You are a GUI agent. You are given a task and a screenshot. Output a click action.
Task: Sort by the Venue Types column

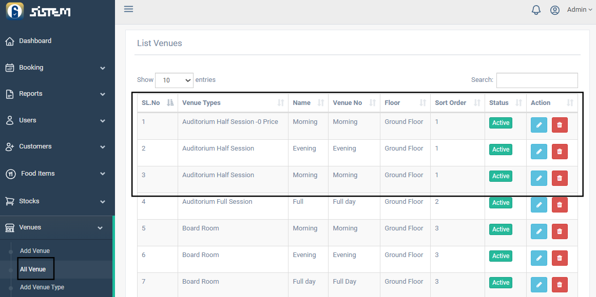[233, 103]
